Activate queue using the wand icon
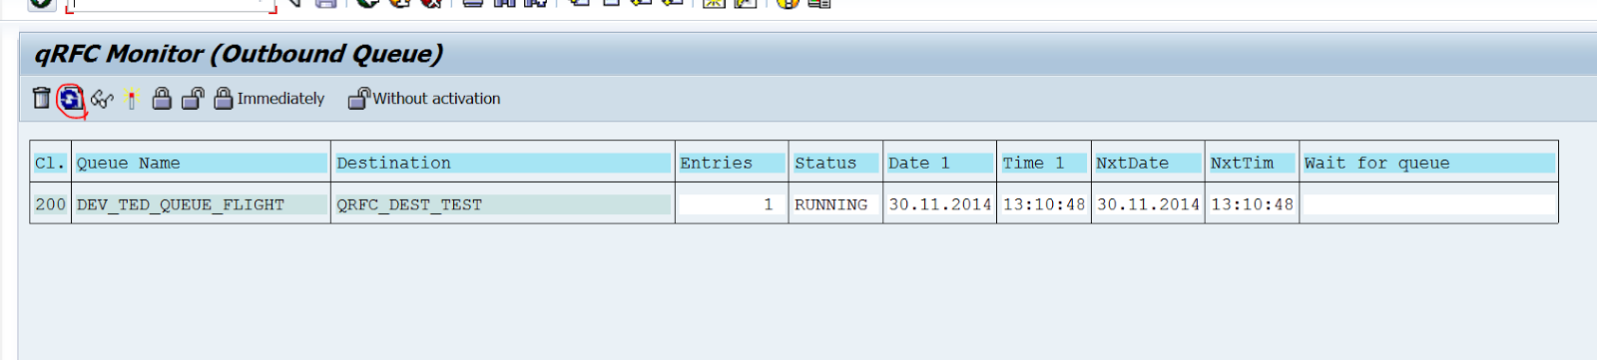Screen dimensions: 1597x360 click(x=132, y=99)
